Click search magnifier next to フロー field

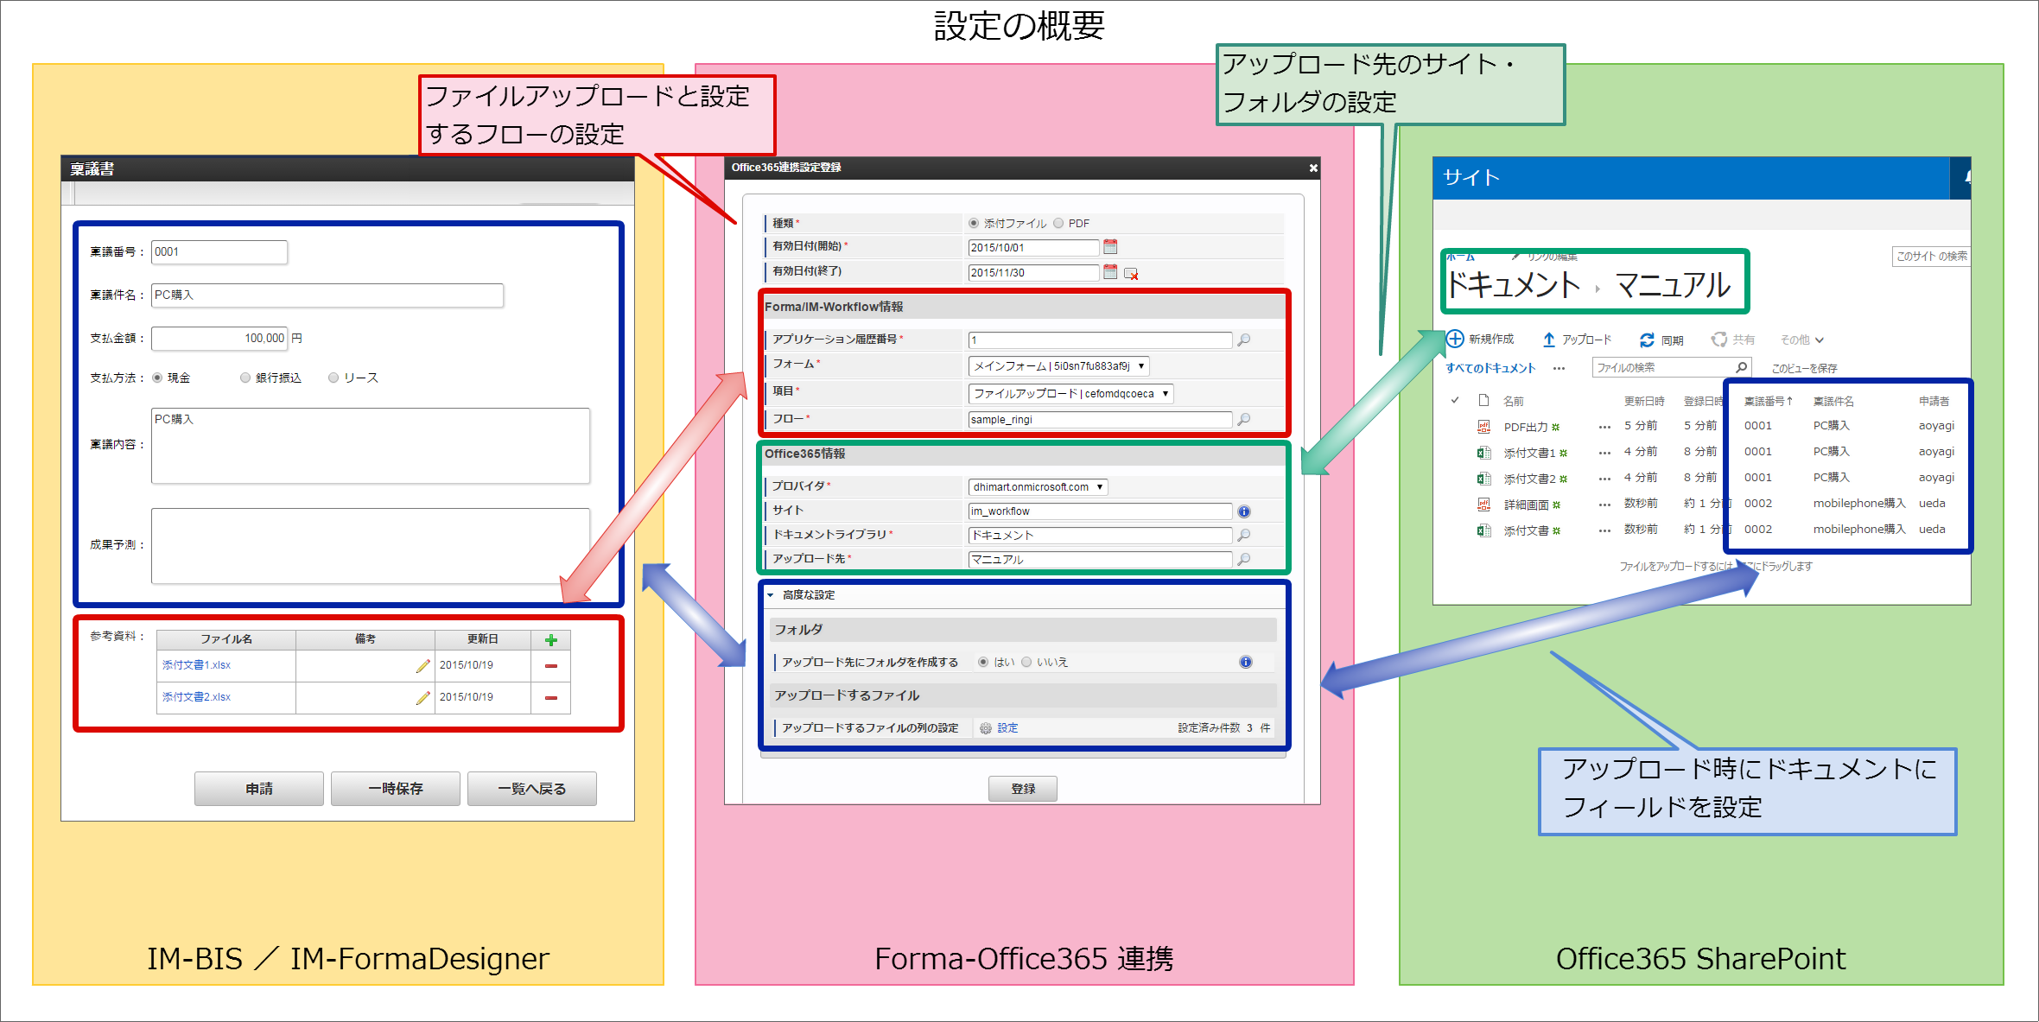tap(1244, 419)
